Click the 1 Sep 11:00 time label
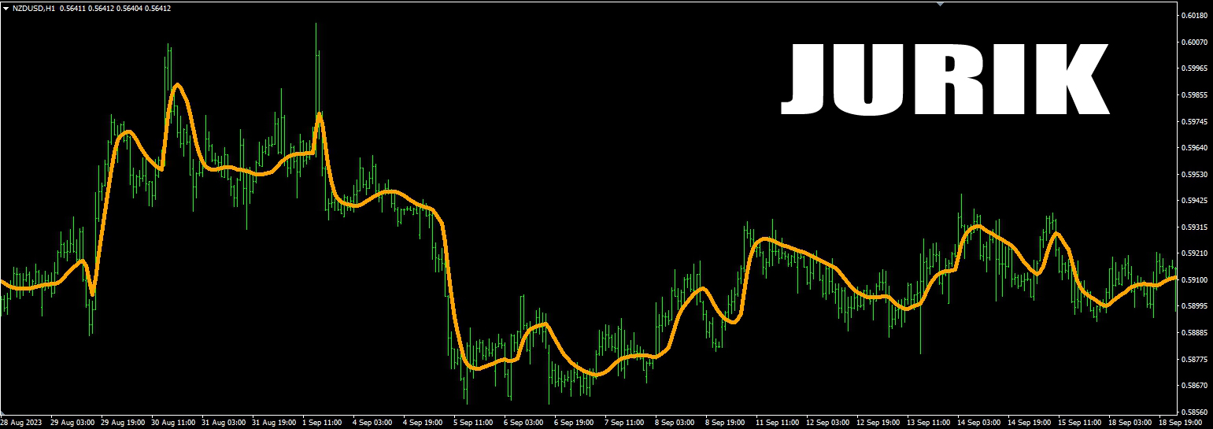 [324, 423]
